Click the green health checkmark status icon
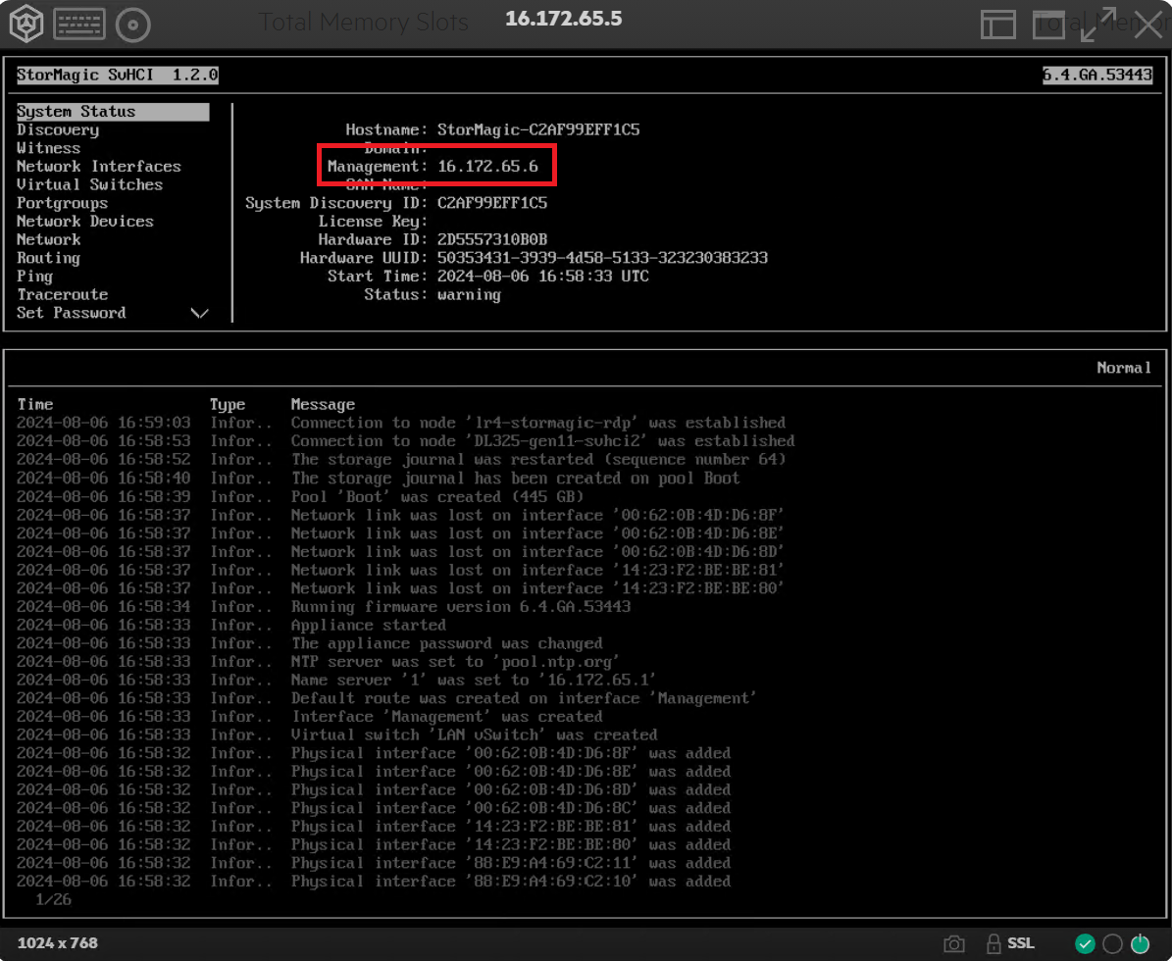The image size is (1172, 961). pos(1085,943)
